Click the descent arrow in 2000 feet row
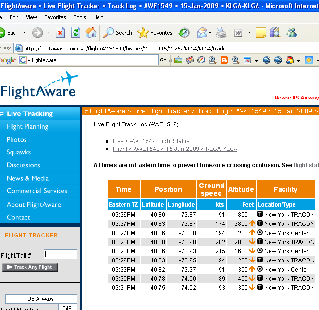 (252, 242)
